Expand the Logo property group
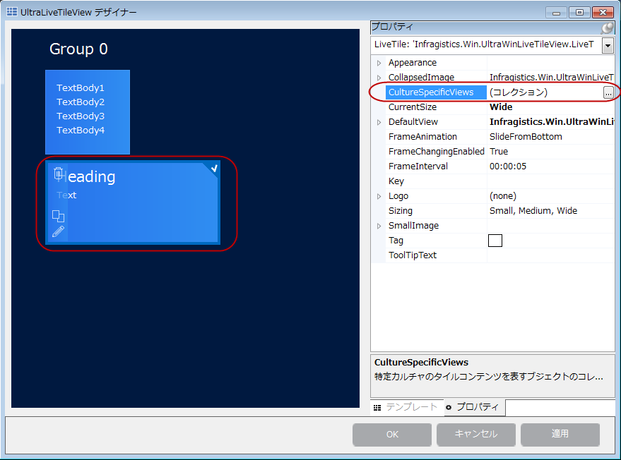Image resolution: width=621 pixels, height=460 pixels. (379, 195)
